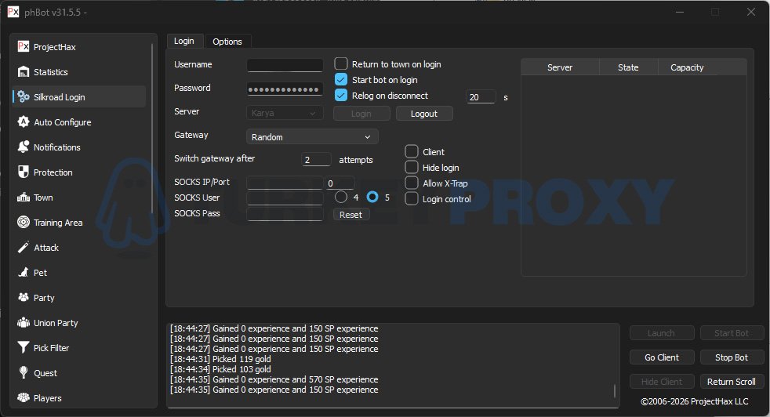Open the Union Party icon

click(x=23, y=323)
